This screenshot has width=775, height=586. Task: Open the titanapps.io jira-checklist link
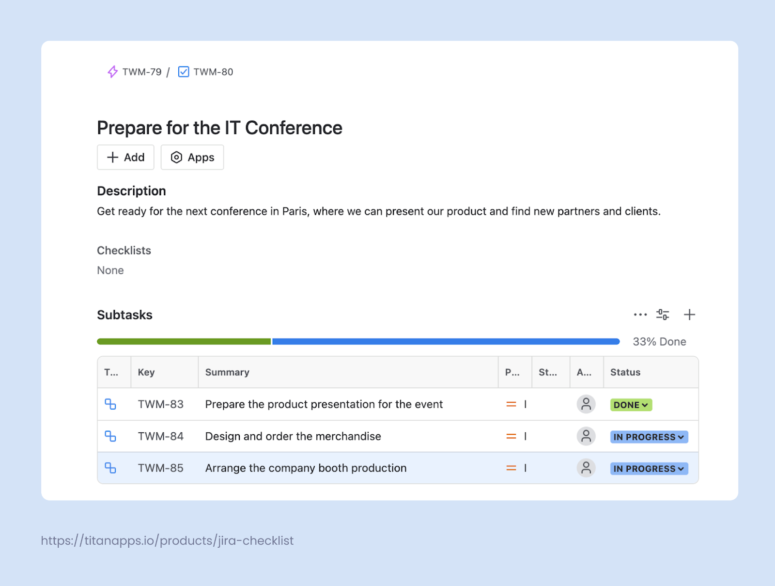point(167,540)
